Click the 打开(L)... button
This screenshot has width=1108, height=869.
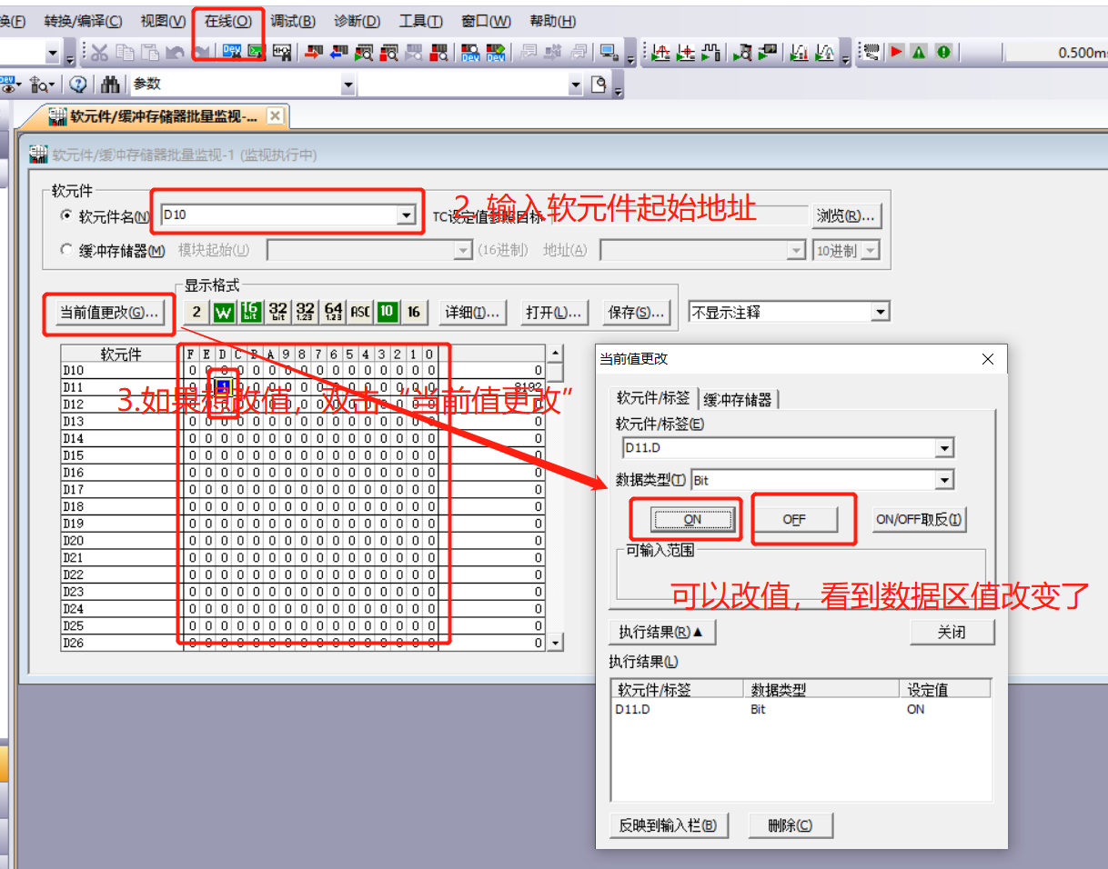click(x=554, y=313)
